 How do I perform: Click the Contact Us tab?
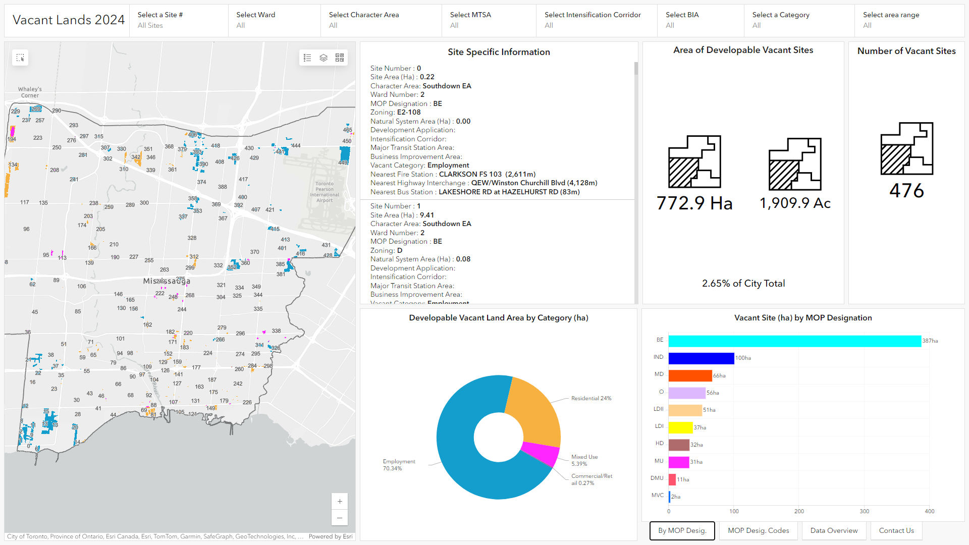click(896, 530)
